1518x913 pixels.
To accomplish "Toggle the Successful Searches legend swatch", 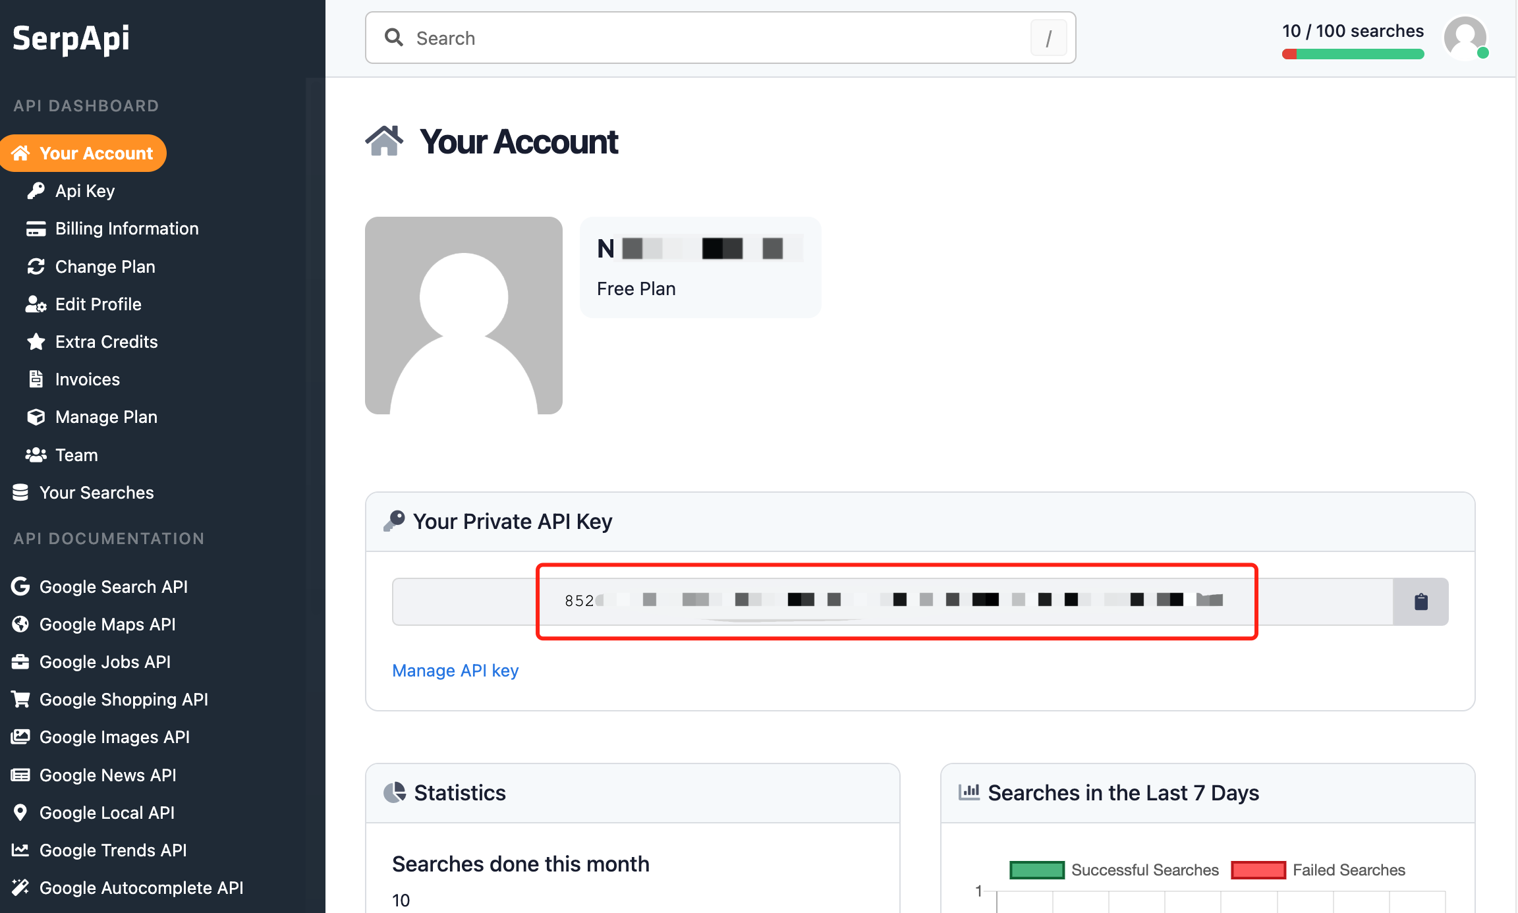I will 1036,870.
